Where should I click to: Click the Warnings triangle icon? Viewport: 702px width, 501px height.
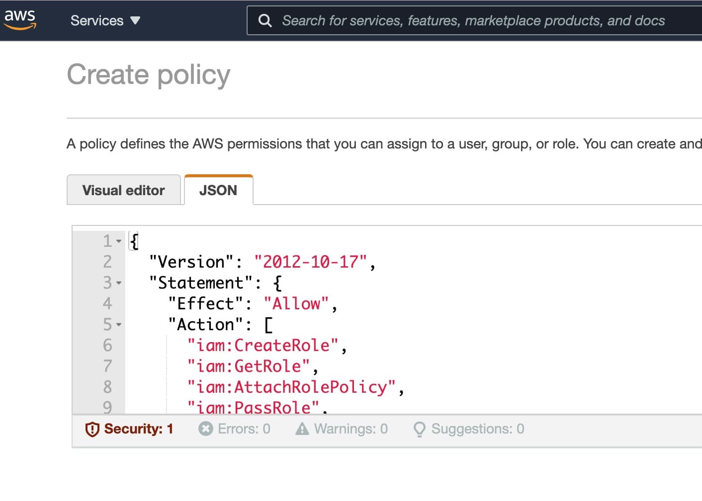[302, 429]
